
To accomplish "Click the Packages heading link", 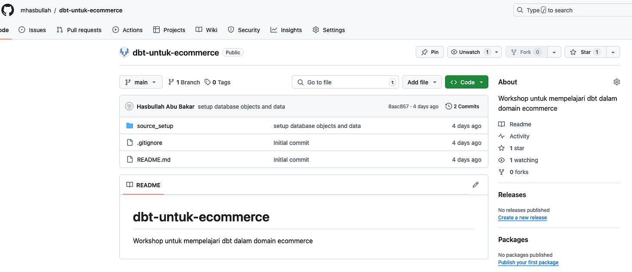I will 513,239.
